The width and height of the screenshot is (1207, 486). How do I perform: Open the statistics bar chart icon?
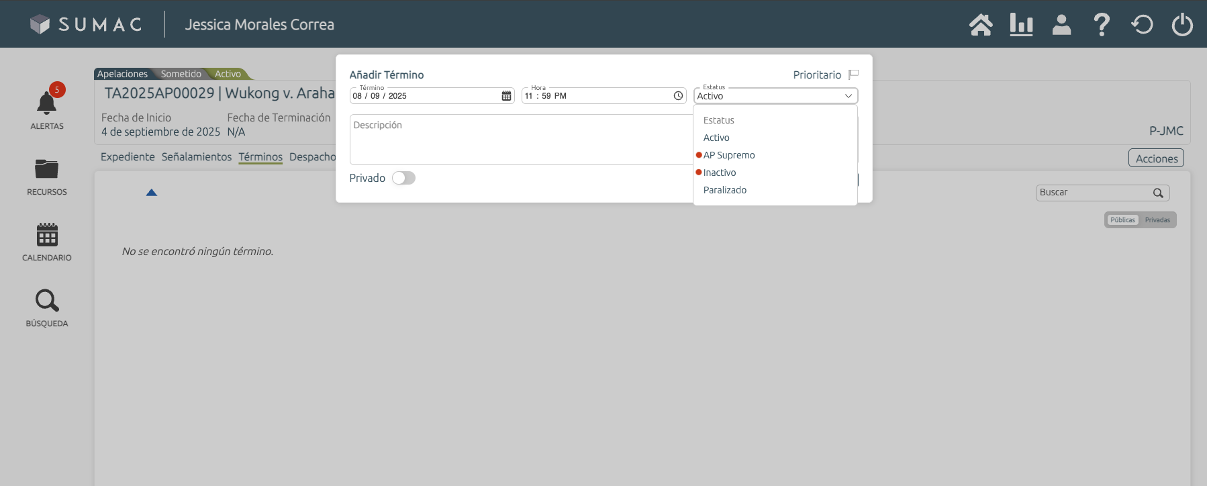pos(1021,25)
